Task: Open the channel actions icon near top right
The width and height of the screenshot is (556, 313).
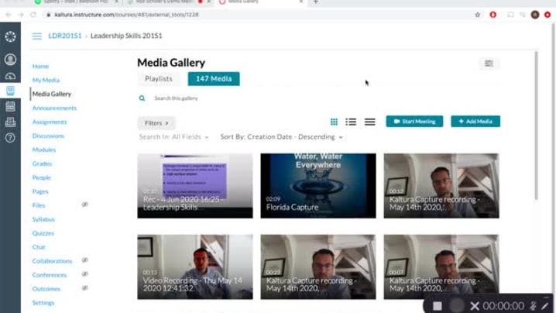Action: click(489, 64)
